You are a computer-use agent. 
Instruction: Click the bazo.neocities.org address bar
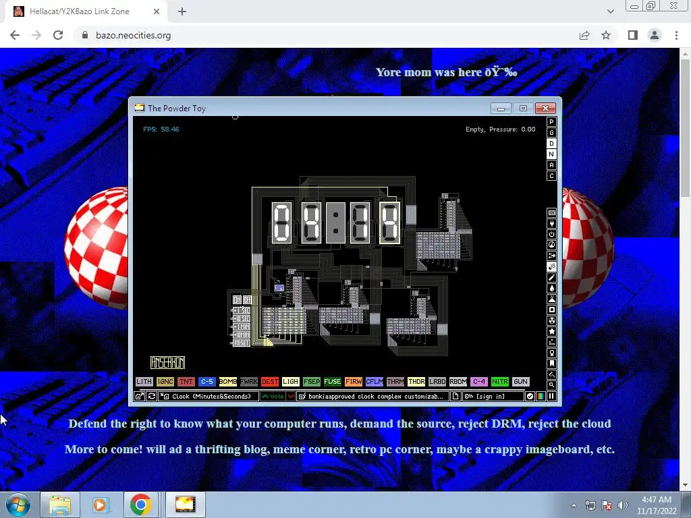point(326,35)
